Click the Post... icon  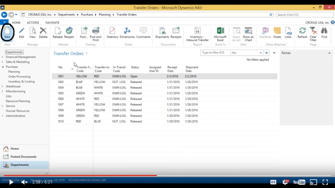click(x=84, y=31)
